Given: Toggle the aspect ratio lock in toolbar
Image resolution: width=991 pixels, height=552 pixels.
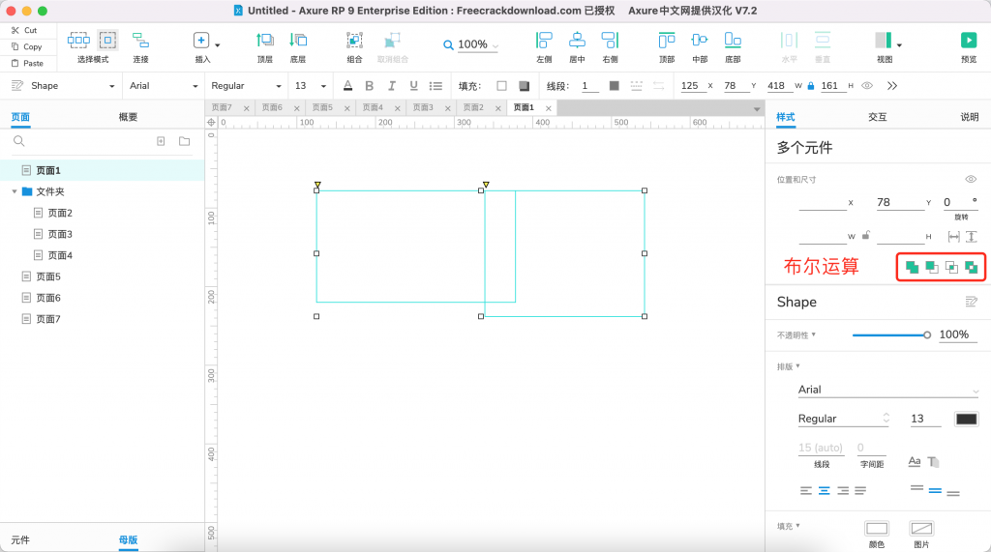Looking at the screenshot, I should (807, 86).
